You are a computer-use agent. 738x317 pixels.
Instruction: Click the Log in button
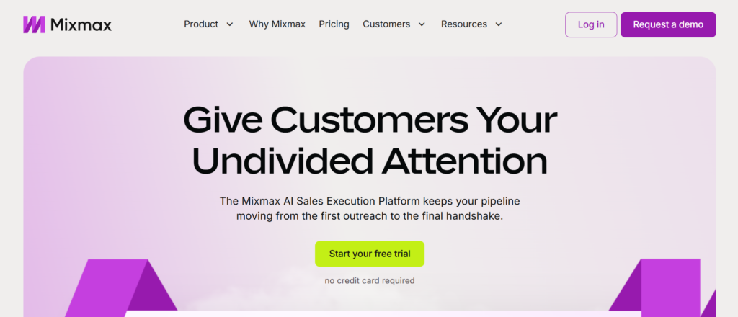tap(591, 24)
